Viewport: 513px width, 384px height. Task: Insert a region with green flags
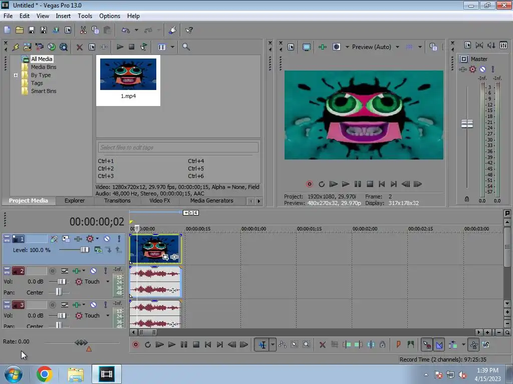(x=411, y=344)
